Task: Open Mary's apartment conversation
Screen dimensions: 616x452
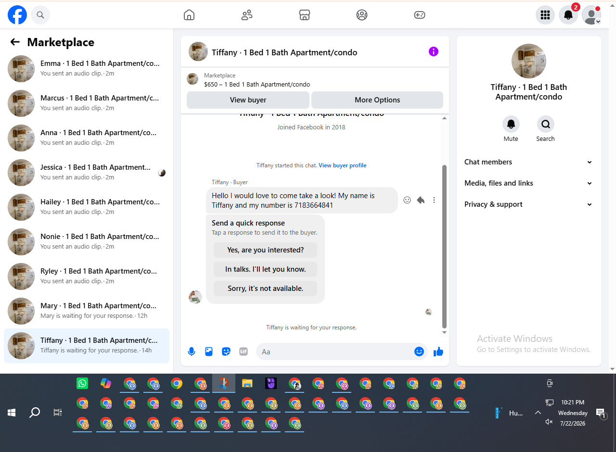Action: (87, 311)
